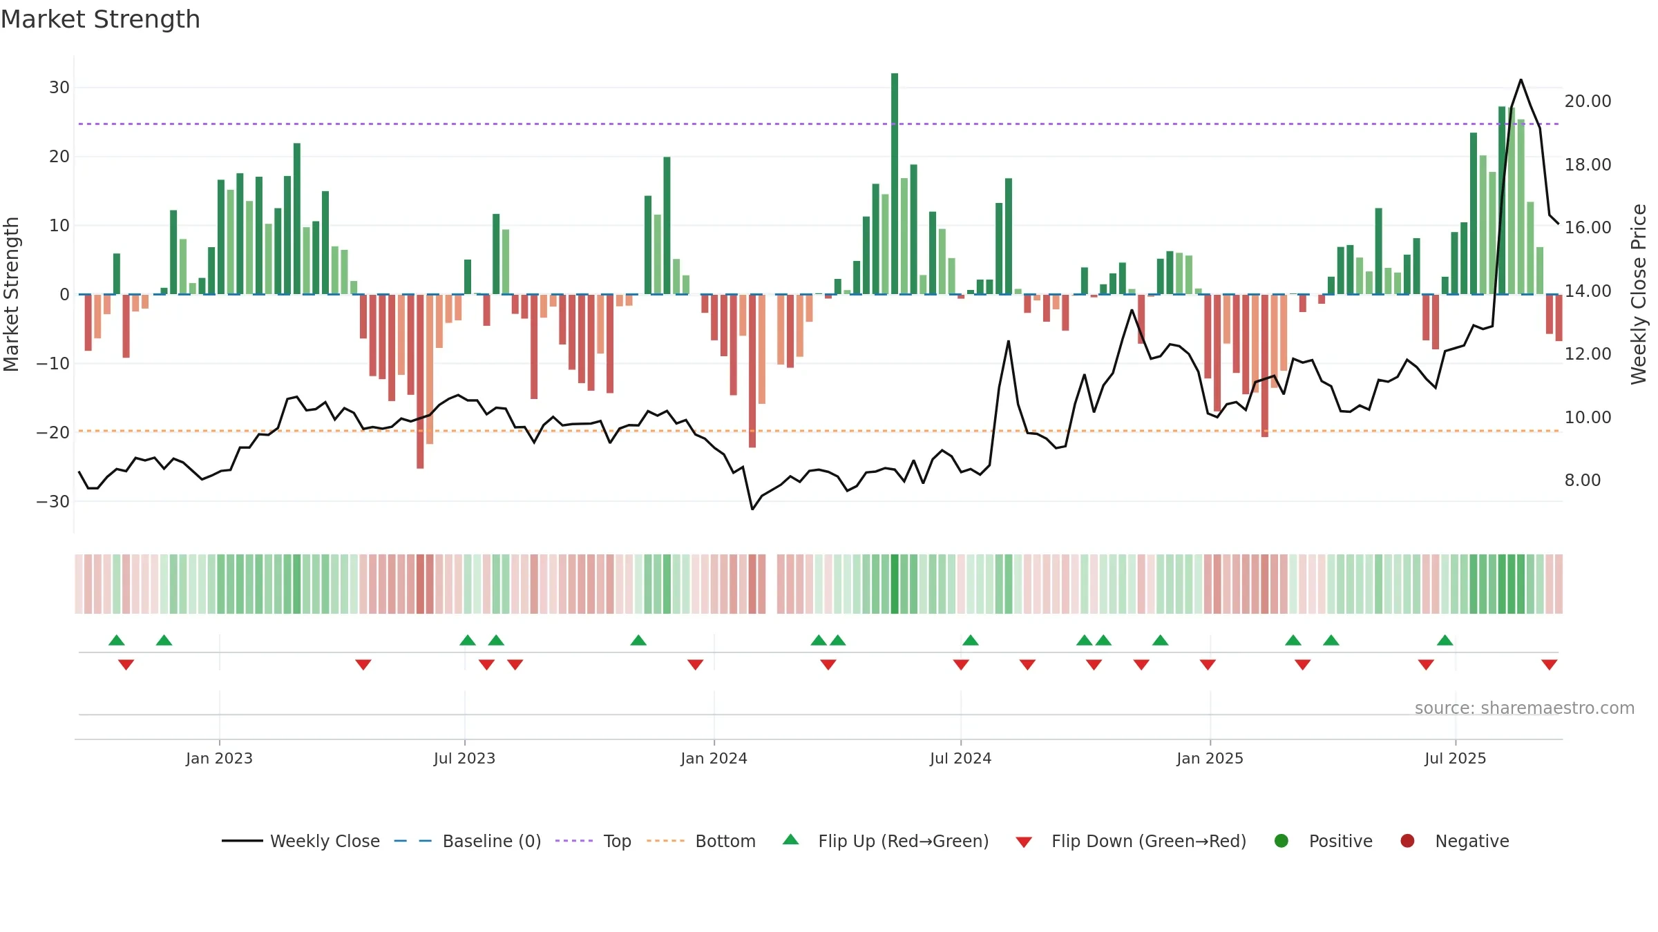1658x932 pixels.
Task: Click the Flip Down red triangle legend icon
Action: pyautogui.click(x=1024, y=842)
